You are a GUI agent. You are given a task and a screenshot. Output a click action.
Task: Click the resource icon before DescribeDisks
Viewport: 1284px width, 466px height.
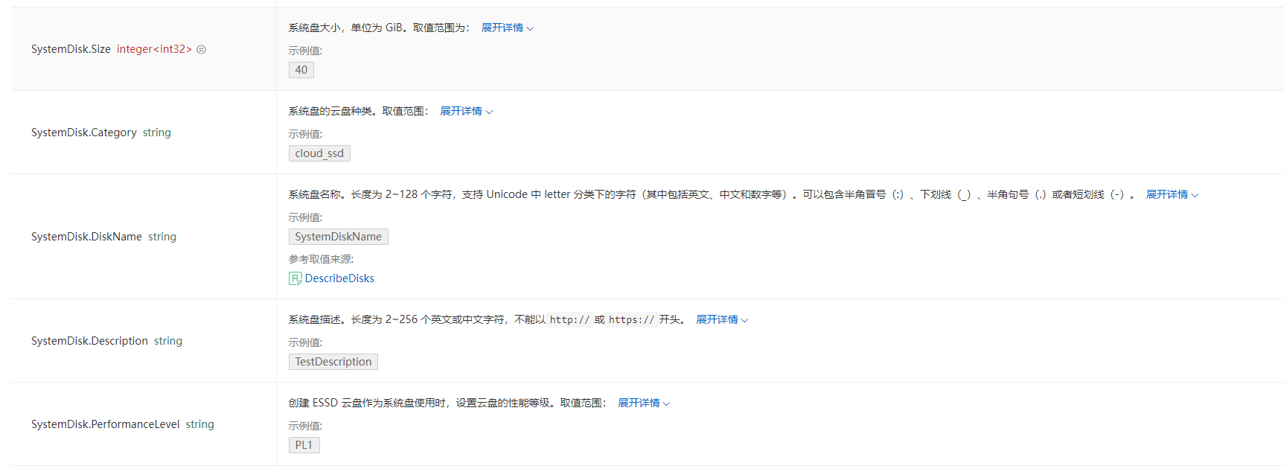click(295, 278)
